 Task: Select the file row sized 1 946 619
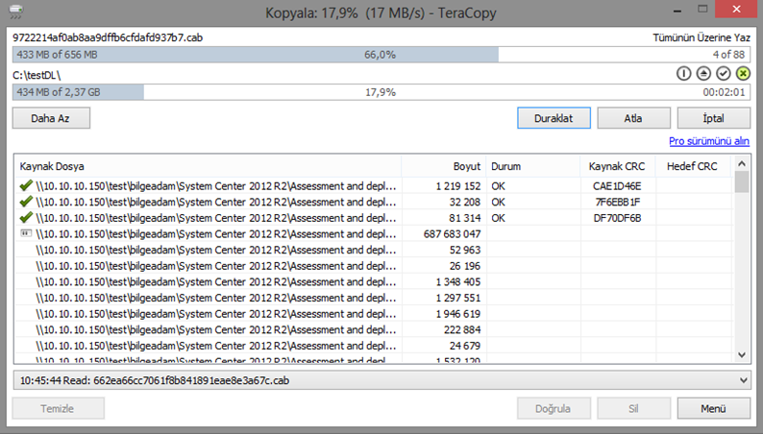pos(373,313)
